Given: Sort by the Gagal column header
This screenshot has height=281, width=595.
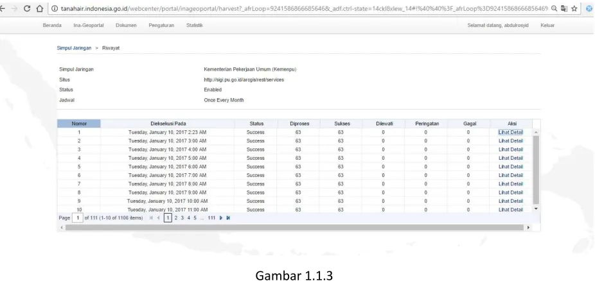Looking at the screenshot, I should 470,123.
